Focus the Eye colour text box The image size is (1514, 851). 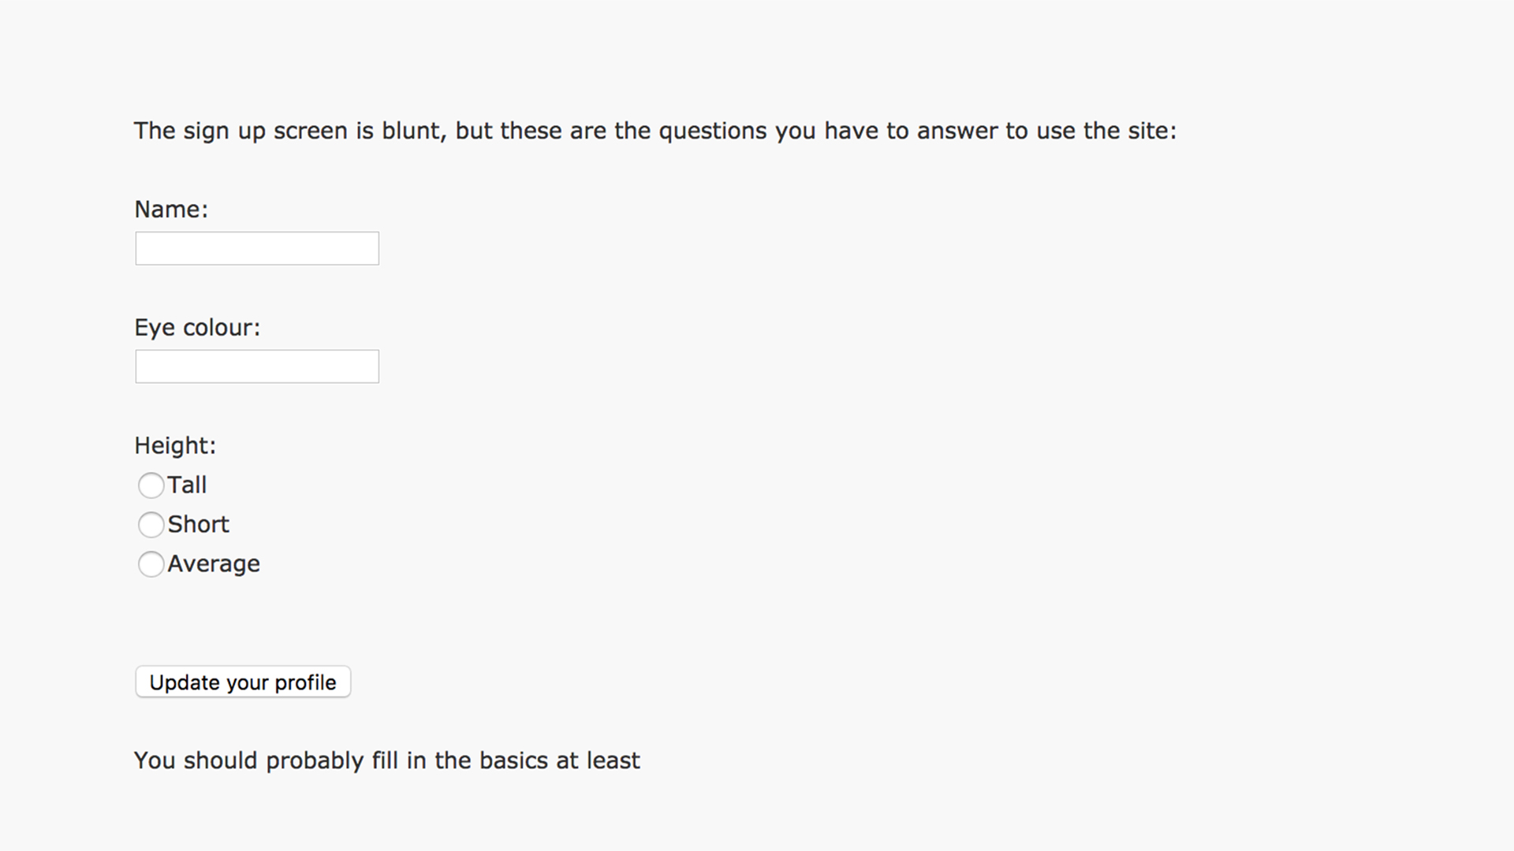257,366
